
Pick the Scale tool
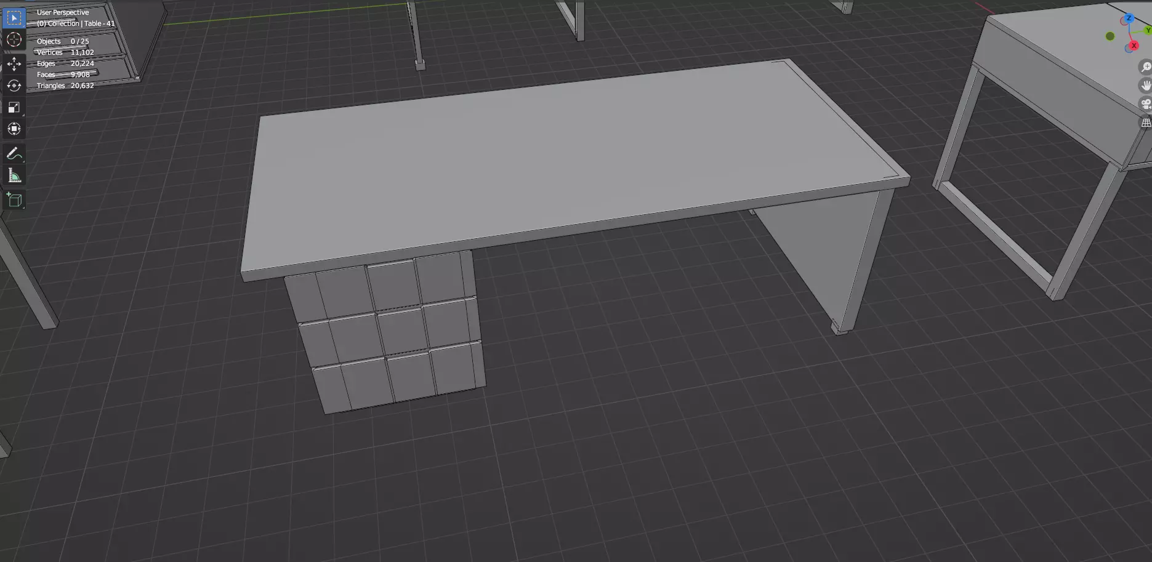(x=14, y=107)
